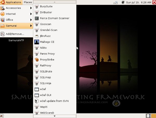Image resolution: width=156 pixels, height=118 pixels.
Task: Click the SQLninja icon
Action: [37, 83]
